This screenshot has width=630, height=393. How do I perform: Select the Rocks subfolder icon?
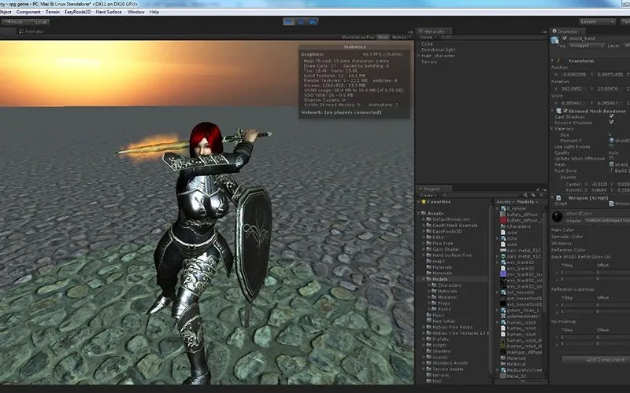[x=435, y=309]
